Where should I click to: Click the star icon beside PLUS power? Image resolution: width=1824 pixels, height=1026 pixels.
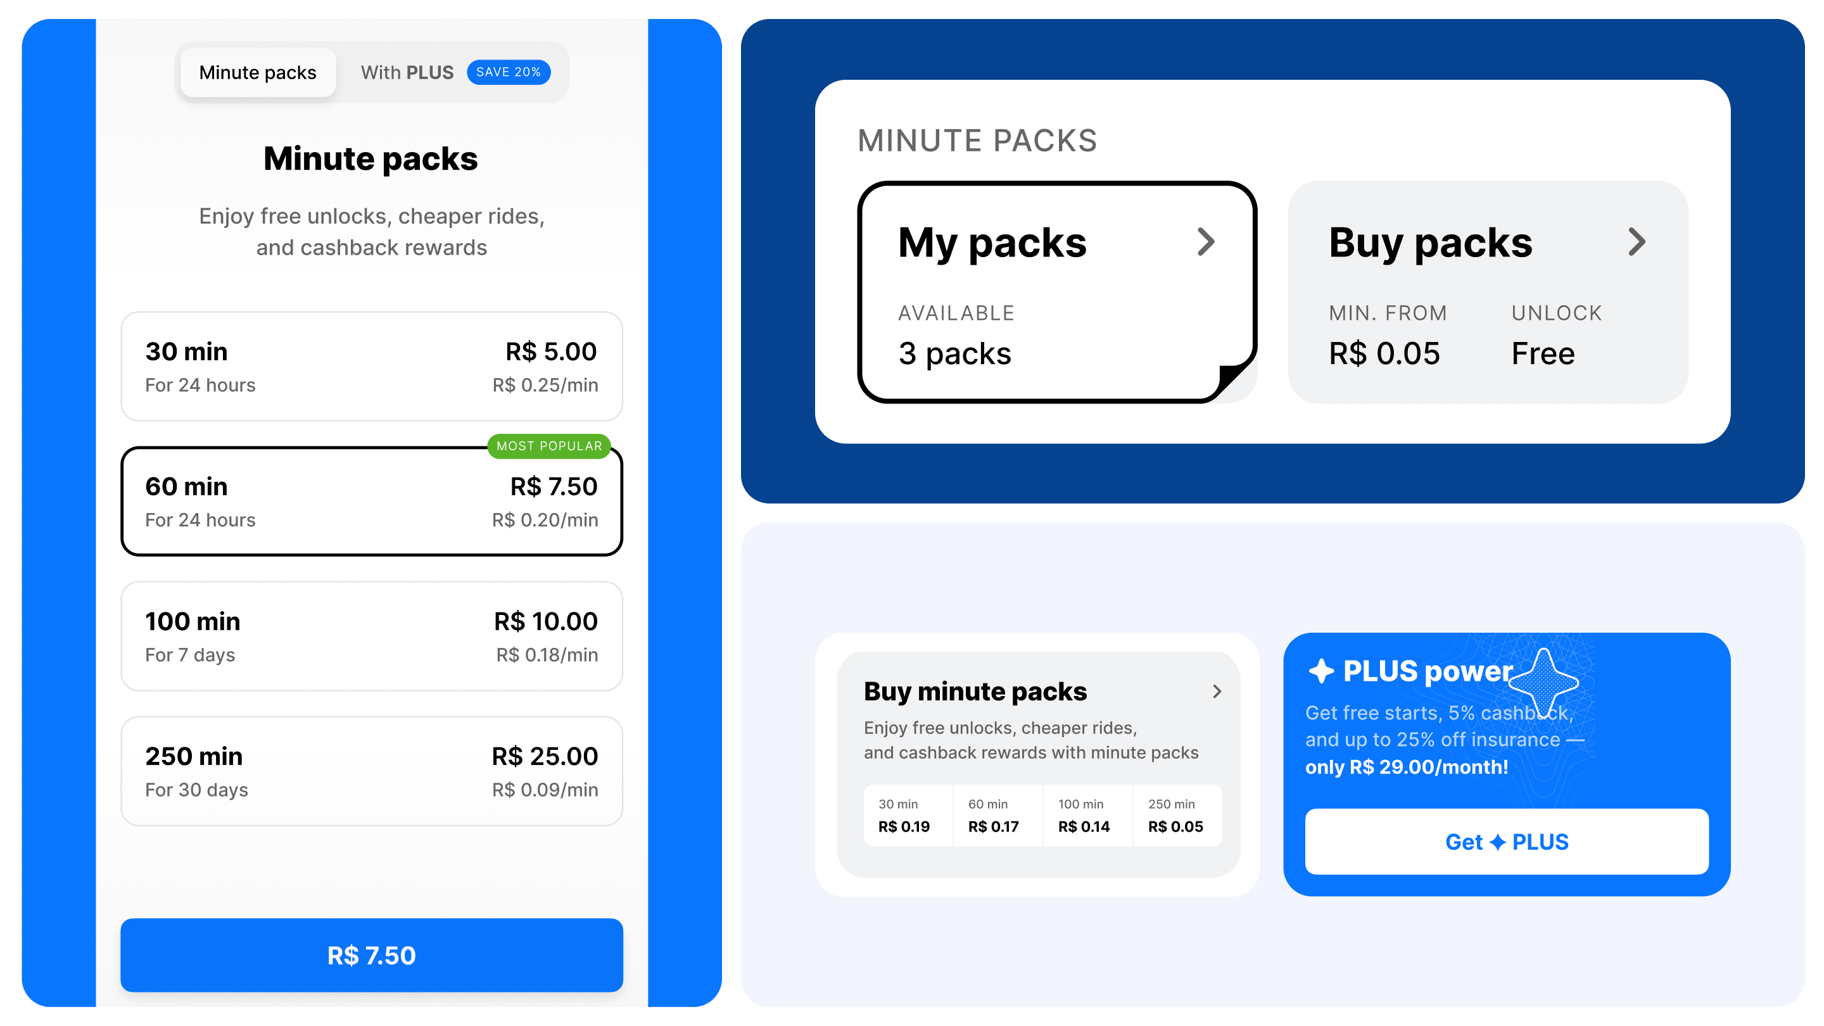tap(1320, 671)
